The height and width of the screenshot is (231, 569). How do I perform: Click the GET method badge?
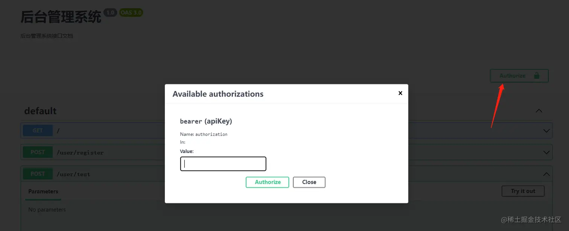38,131
